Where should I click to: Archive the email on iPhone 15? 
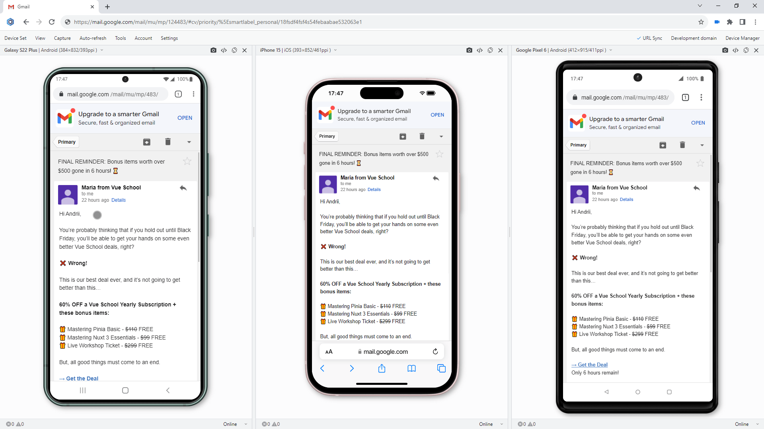[403, 136]
